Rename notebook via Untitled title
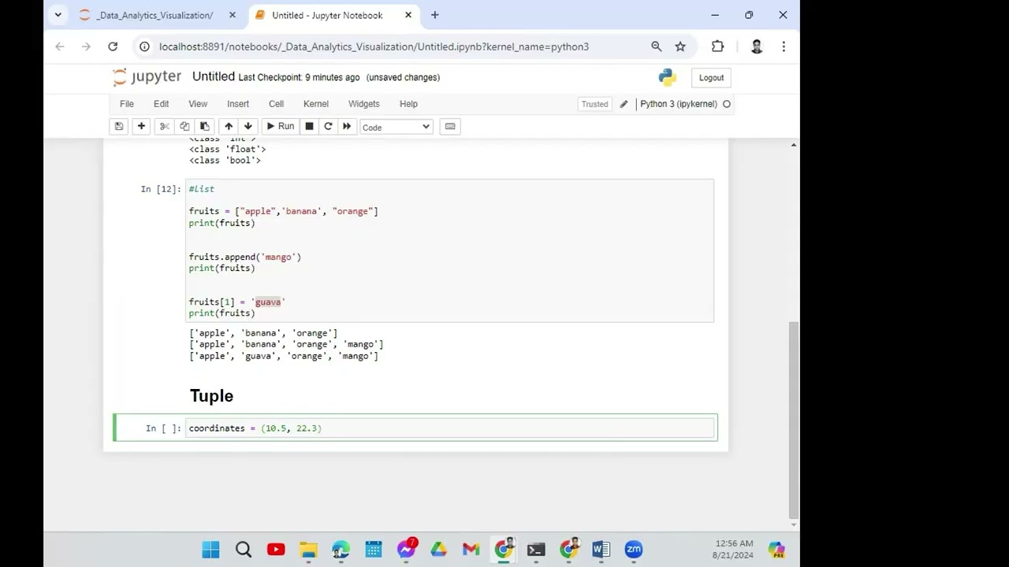This screenshot has width=1009, height=567. tap(214, 76)
